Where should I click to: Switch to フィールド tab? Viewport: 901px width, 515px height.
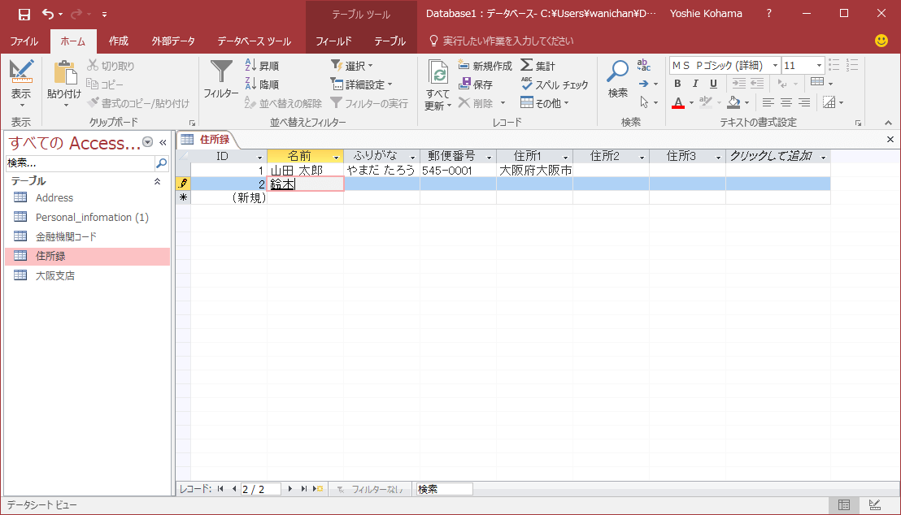(x=333, y=41)
